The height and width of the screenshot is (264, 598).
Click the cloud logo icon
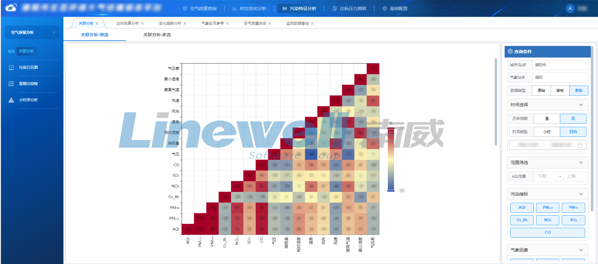point(11,8)
